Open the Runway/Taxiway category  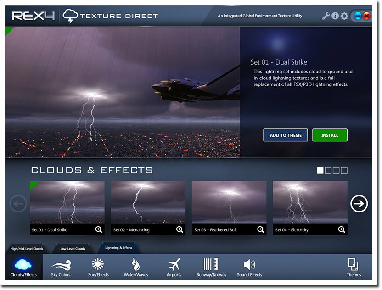click(x=212, y=268)
